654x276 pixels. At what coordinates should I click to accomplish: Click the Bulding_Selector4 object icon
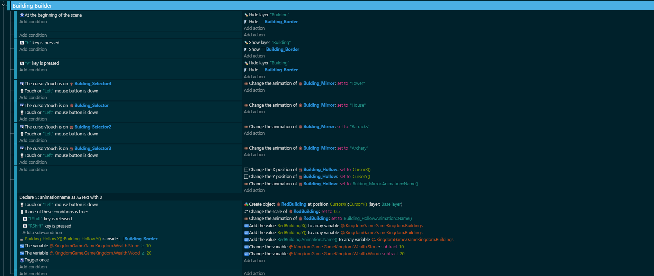(71, 84)
